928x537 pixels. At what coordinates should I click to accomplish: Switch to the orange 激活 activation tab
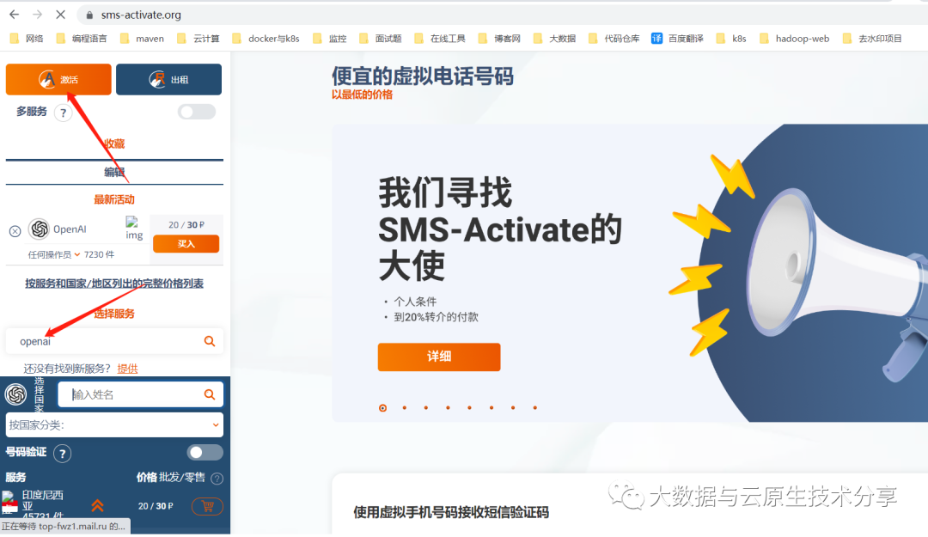coord(58,79)
